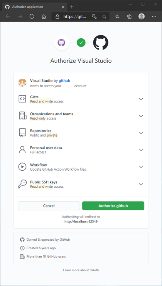Click the Public SSH keys key icon
The height and width of the screenshot is (286, 162).
point(22,184)
